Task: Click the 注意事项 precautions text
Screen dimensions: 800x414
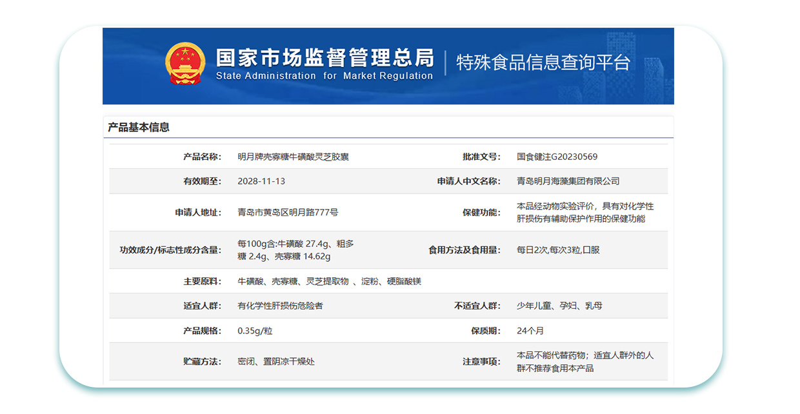Action: click(585, 362)
